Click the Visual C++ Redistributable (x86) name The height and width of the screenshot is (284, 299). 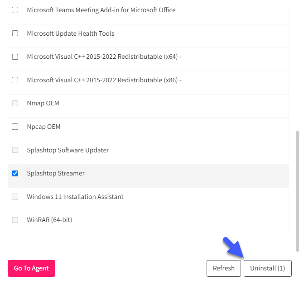click(104, 80)
